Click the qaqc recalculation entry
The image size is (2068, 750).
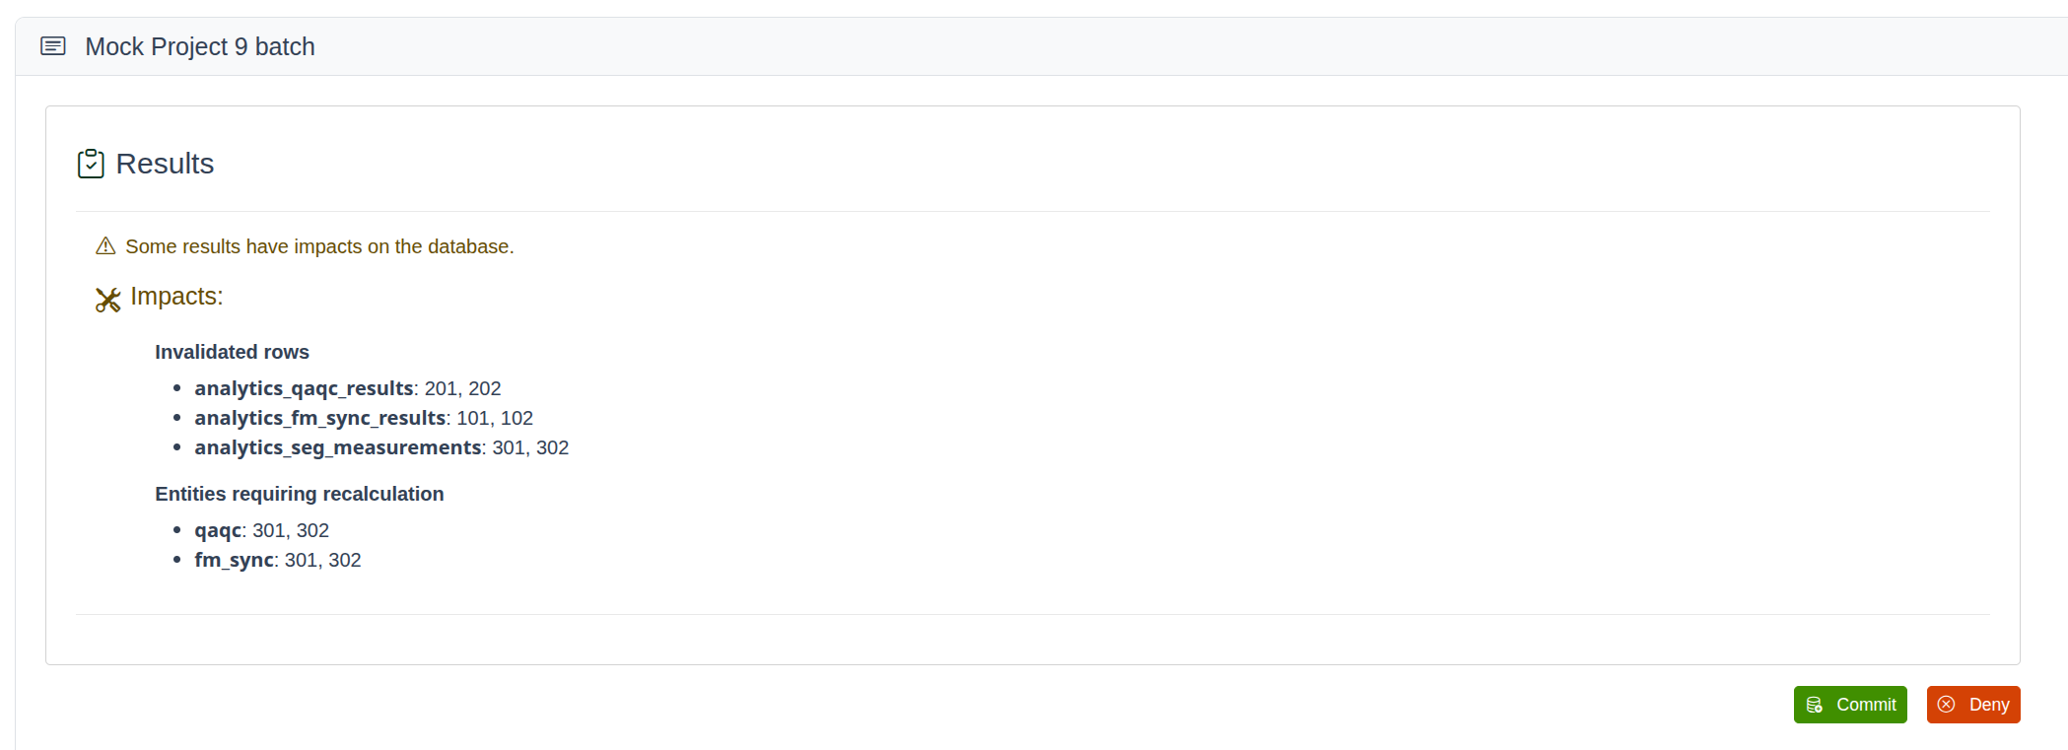[x=261, y=530]
